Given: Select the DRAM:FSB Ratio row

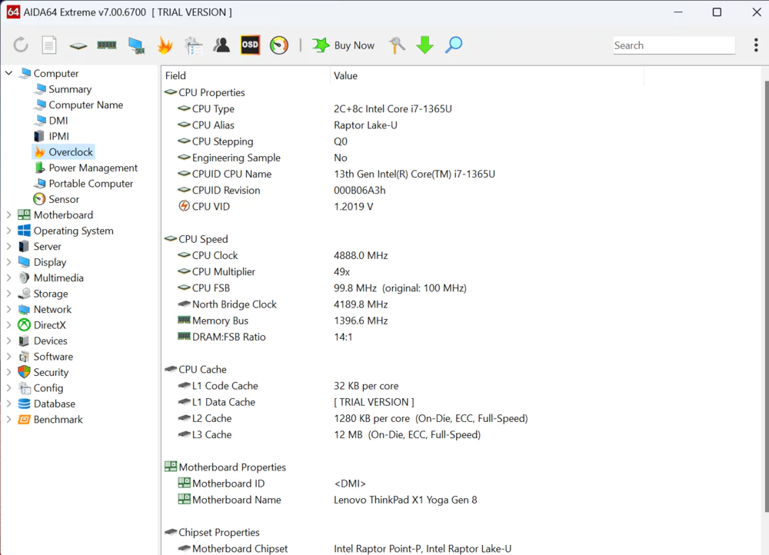Looking at the screenshot, I should [402, 337].
